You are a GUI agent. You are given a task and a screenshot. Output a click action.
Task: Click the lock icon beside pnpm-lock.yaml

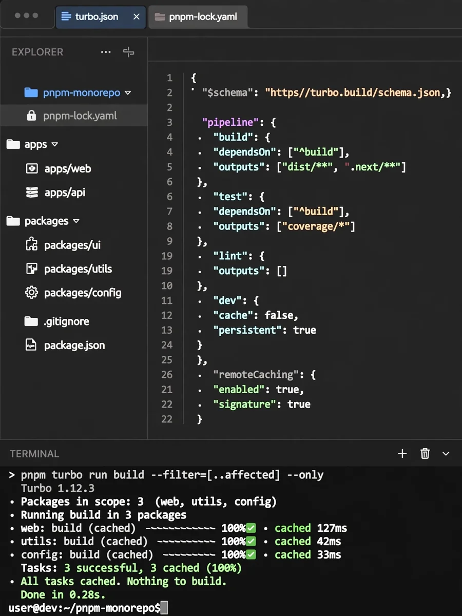pos(31,115)
